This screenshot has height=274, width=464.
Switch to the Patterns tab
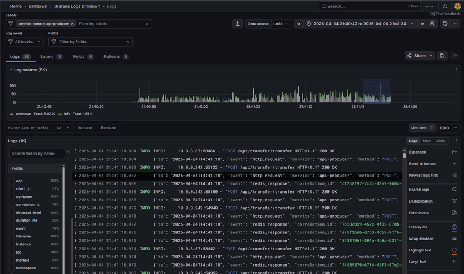[116, 57]
